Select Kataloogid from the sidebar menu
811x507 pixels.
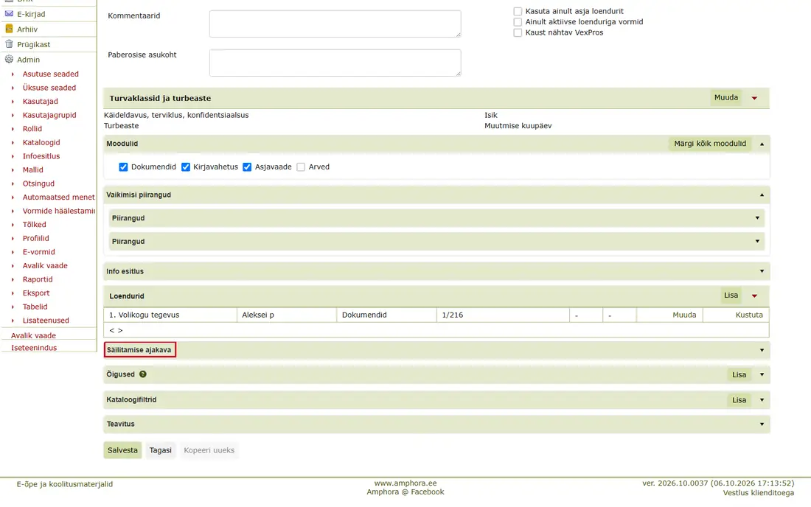coord(41,142)
